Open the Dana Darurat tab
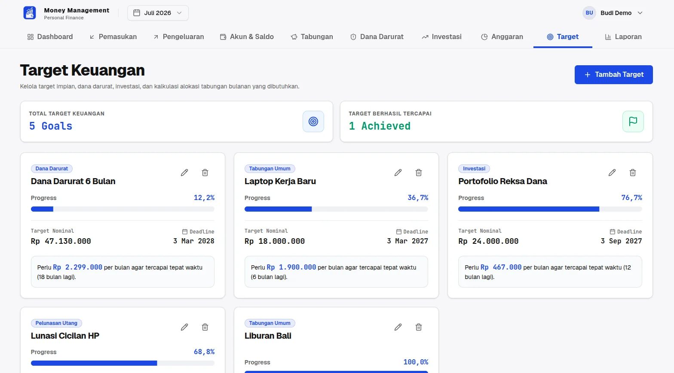The width and height of the screenshot is (674, 373). 377,37
